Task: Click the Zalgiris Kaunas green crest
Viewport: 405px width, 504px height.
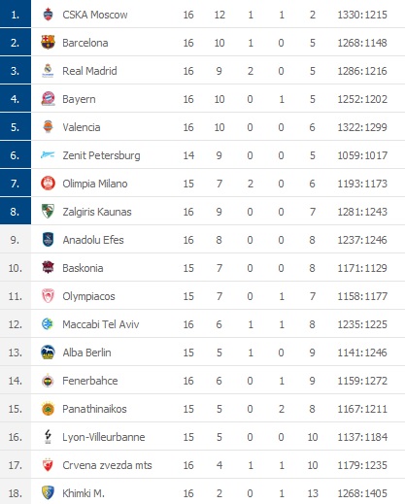Action: click(48, 212)
